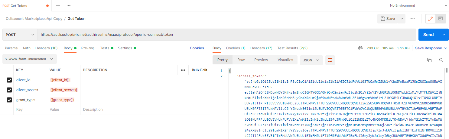Click the network globe icon near status

click(x=360, y=48)
